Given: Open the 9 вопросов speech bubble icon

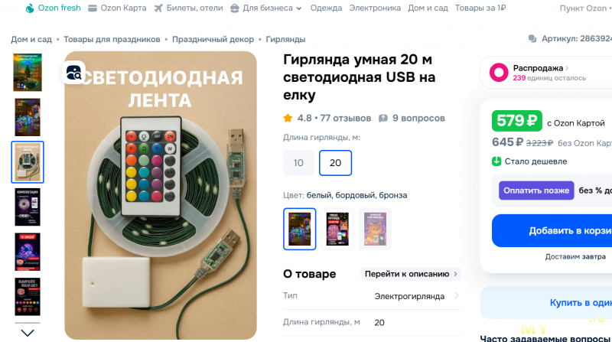Looking at the screenshot, I should click(x=383, y=119).
